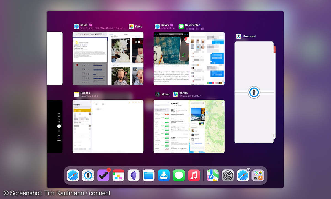Tap 'Vereinigte Staaten' subtitle under Karten
331x199 pixels.
[190, 96]
